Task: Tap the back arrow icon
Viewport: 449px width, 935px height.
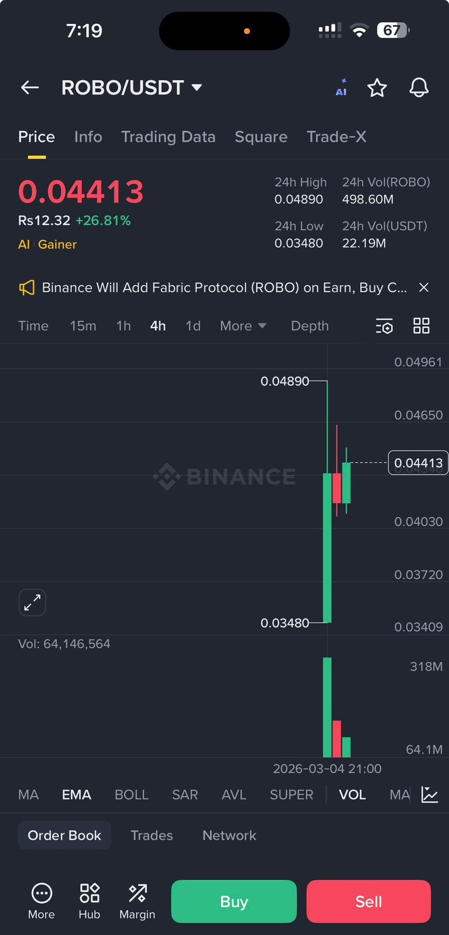Action: [x=30, y=88]
